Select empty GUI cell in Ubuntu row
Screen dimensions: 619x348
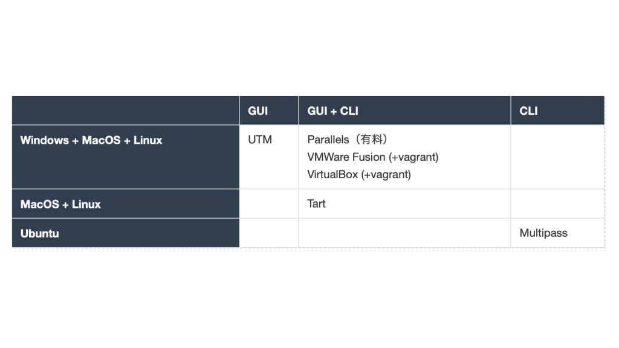(269, 233)
